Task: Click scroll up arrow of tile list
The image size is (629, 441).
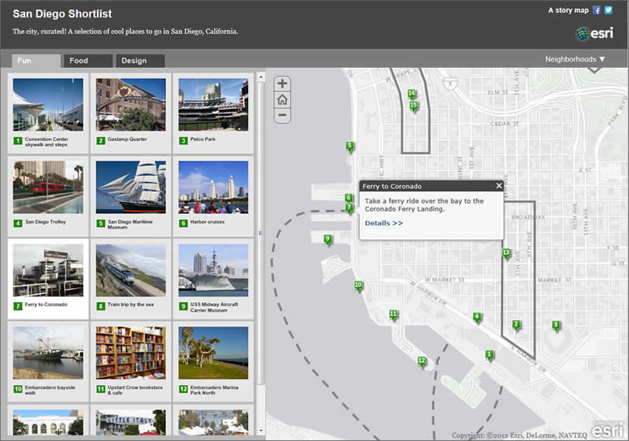Action: 261,77
